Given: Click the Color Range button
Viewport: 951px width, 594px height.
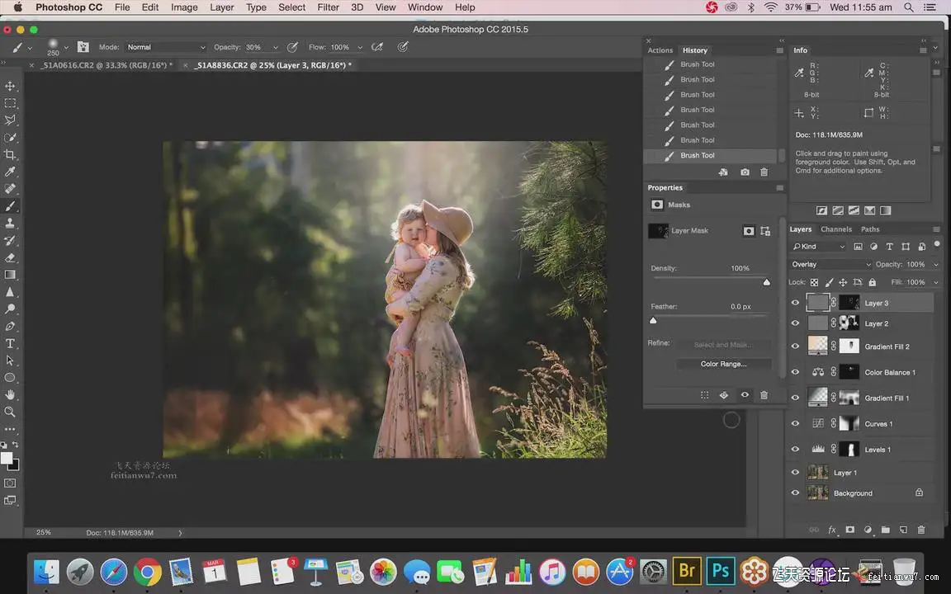Looking at the screenshot, I should [x=723, y=364].
